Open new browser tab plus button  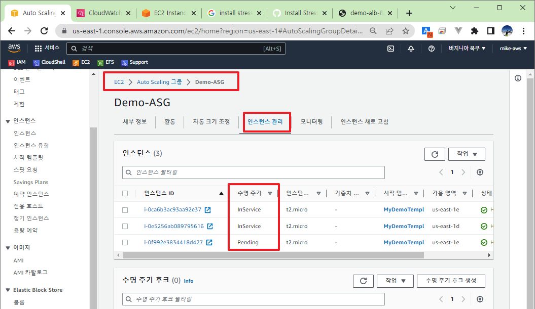pyautogui.click(x=409, y=13)
